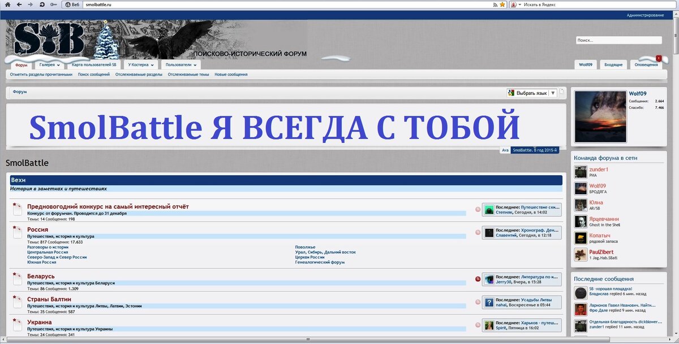This screenshot has height=344, width=679.
Task: Open PaulZibert avatar in team list
Action: [x=581, y=254]
